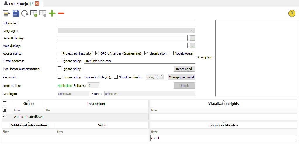Click the Additional information filter field
Viewport: 299px width, 144px height.
29,132
